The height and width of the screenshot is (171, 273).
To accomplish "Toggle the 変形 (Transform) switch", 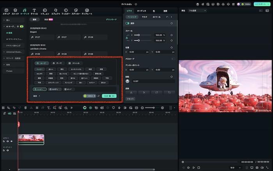I will pos(128,23).
